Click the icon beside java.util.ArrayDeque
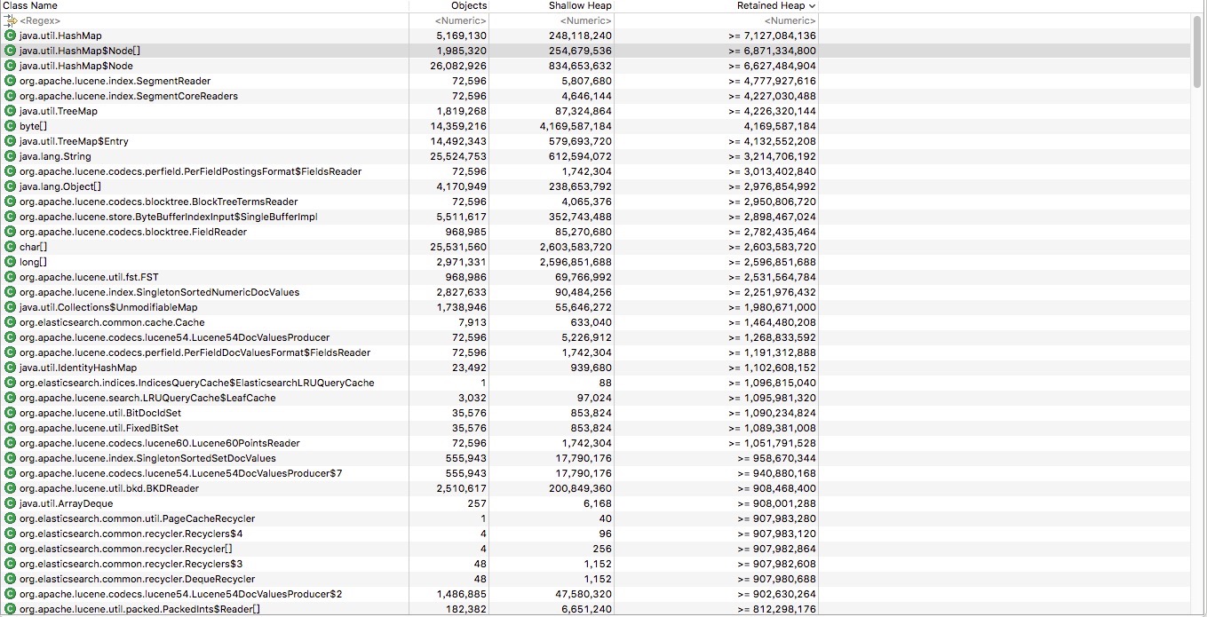The width and height of the screenshot is (1207, 617). pyautogui.click(x=11, y=503)
